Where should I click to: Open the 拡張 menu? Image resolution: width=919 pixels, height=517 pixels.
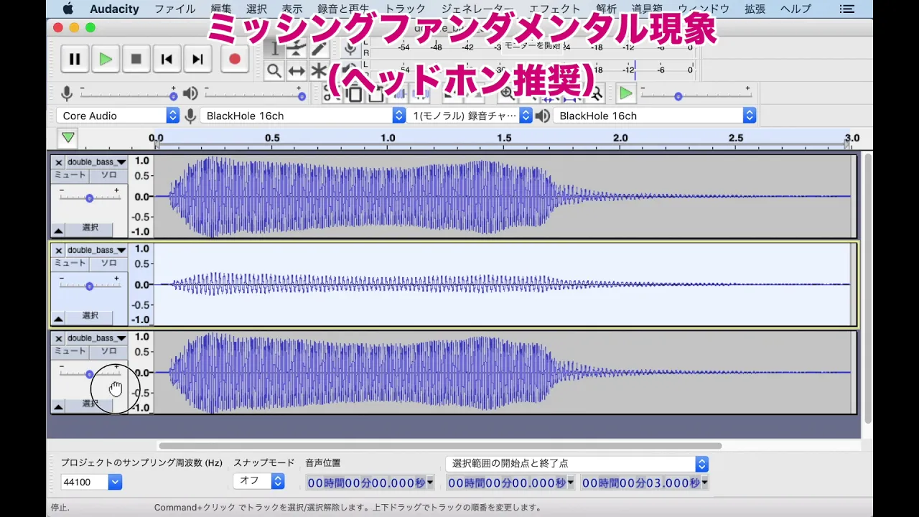755,9
